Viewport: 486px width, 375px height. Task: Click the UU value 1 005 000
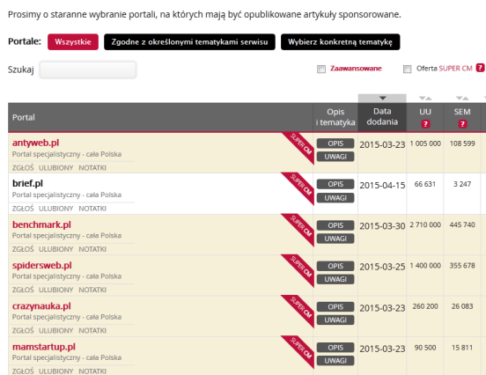(x=425, y=143)
